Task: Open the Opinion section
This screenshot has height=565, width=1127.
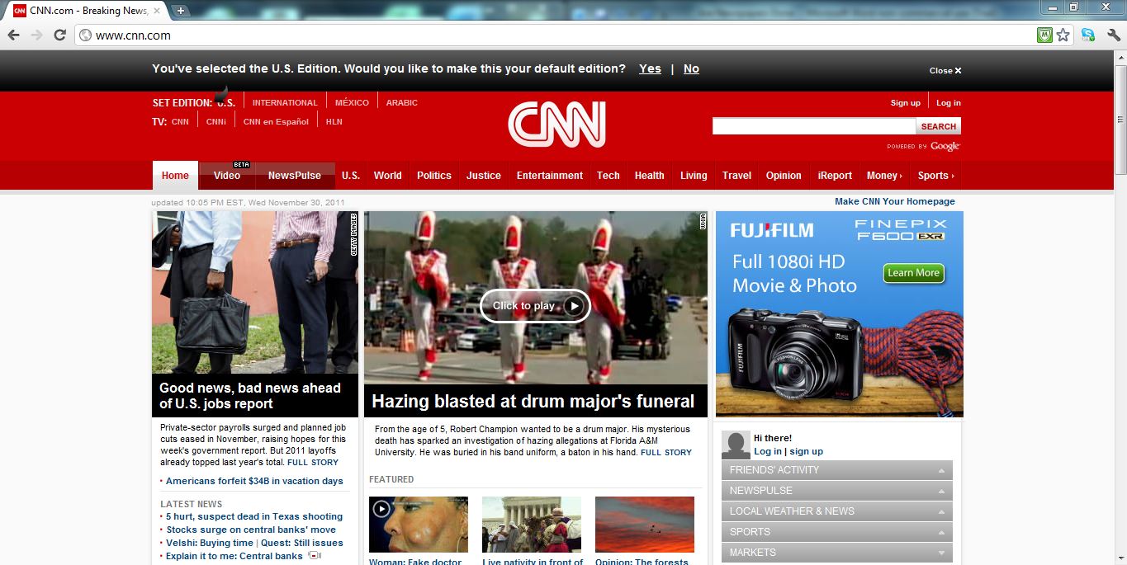Action: tap(784, 176)
